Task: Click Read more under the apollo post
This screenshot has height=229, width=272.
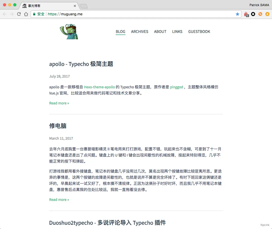Action: 59,103
